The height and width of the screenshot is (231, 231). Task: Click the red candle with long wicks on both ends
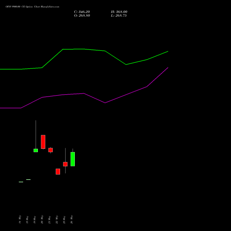click(x=65, y=164)
